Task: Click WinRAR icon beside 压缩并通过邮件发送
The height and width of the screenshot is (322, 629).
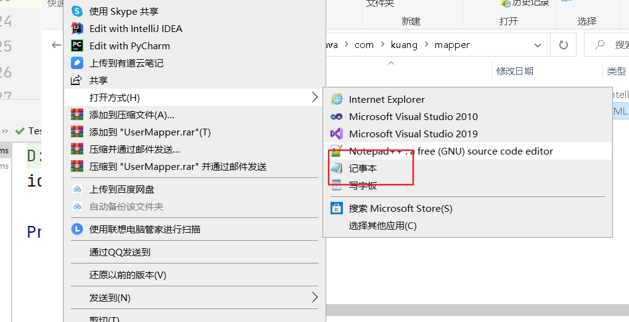Action: [x=77, y=149]
